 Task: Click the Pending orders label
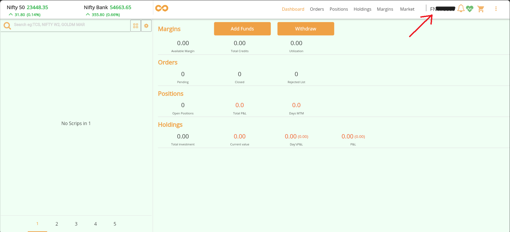[183, 82]
